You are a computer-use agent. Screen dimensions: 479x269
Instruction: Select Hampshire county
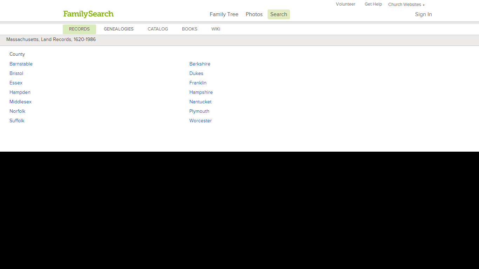tap(201, 92)
